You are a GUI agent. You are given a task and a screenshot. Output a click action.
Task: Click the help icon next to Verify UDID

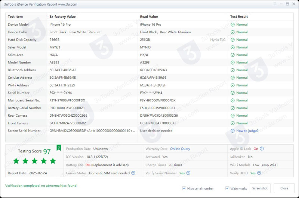coord(259,173)
